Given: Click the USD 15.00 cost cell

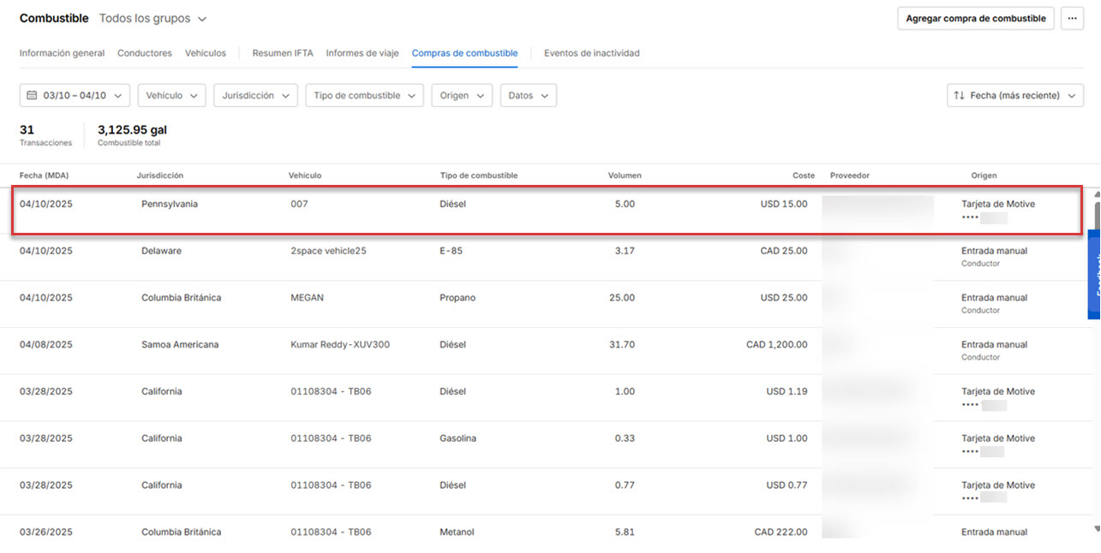Looking at the screenshot, I should point(784,204).
